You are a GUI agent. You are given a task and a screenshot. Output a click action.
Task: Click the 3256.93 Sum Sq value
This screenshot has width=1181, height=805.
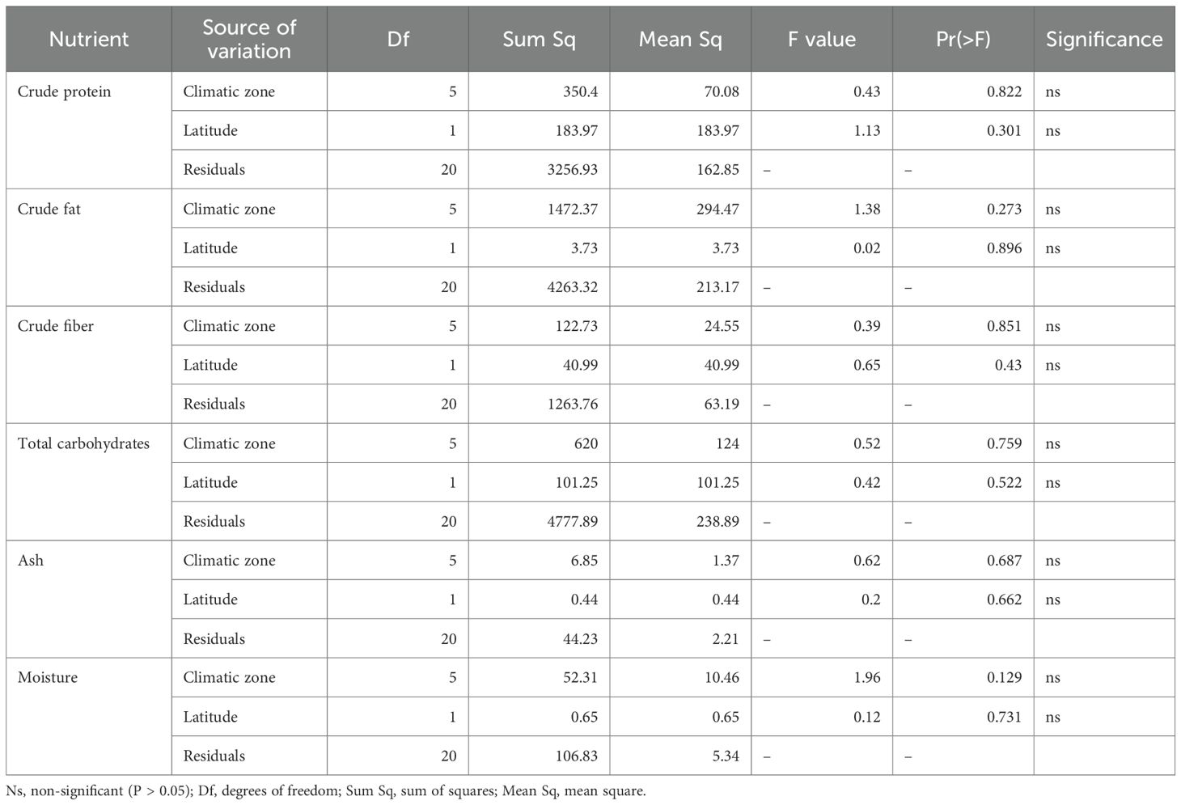tap(572, 169)
